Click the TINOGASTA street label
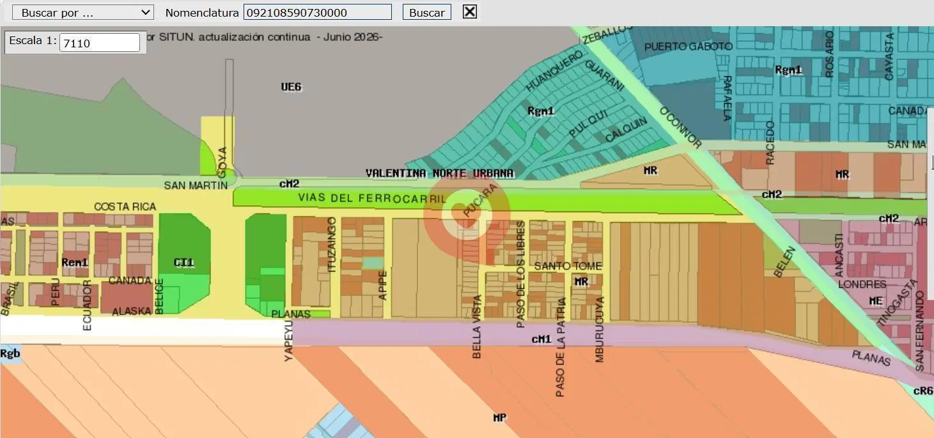934x438 pixels. (896, 302)
